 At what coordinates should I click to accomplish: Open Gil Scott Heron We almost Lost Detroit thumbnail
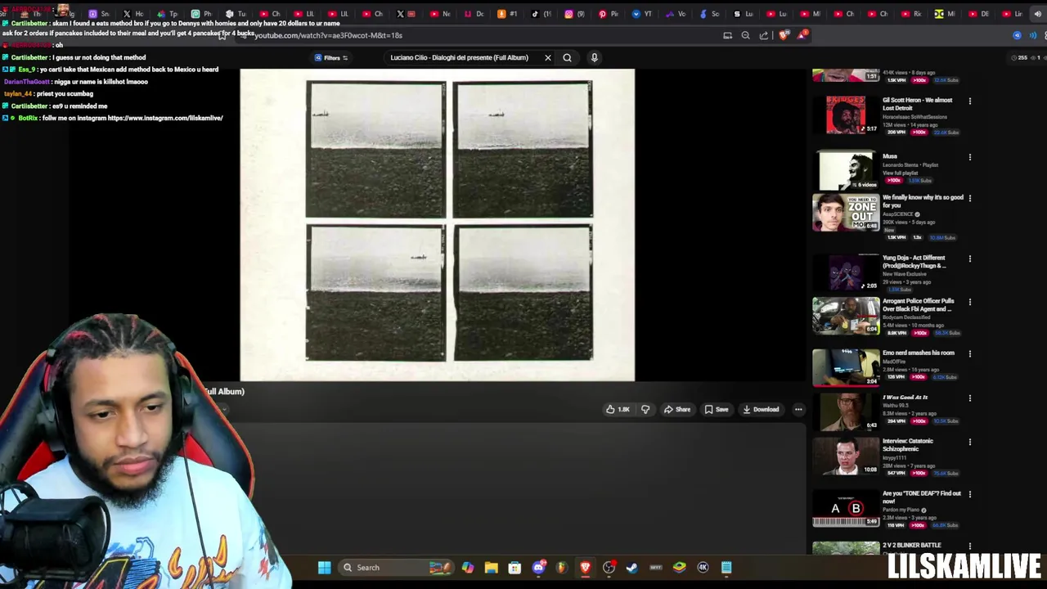tap(846, 115)
